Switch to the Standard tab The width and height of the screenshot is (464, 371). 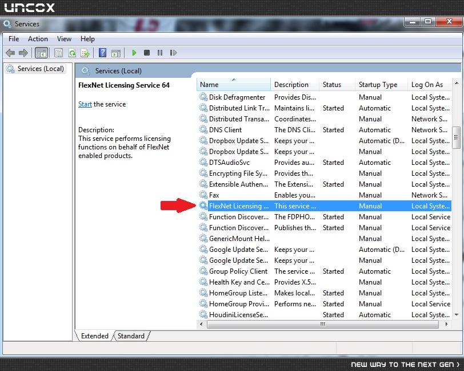(x=131, y=336)
